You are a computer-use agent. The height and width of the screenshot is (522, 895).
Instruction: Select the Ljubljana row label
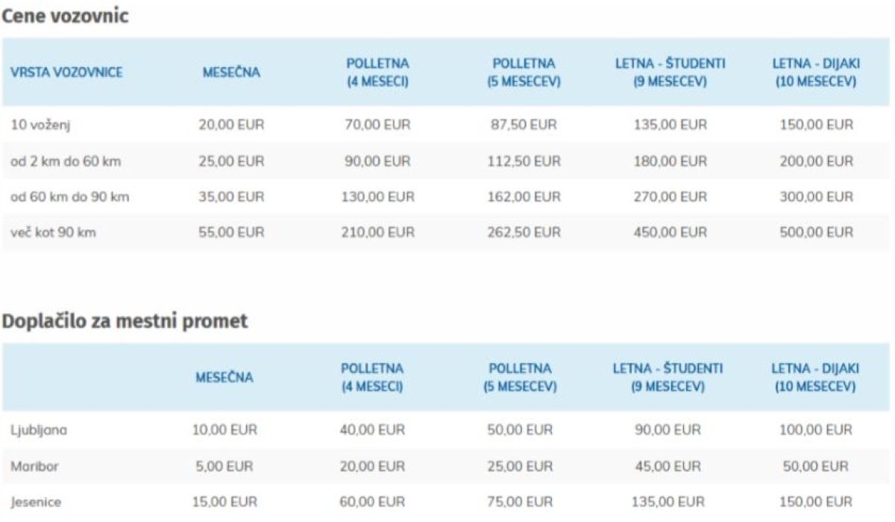coord(34,430)
